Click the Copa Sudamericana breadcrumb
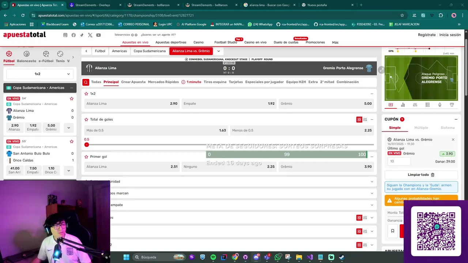The image size is (468, 263). 150,51
